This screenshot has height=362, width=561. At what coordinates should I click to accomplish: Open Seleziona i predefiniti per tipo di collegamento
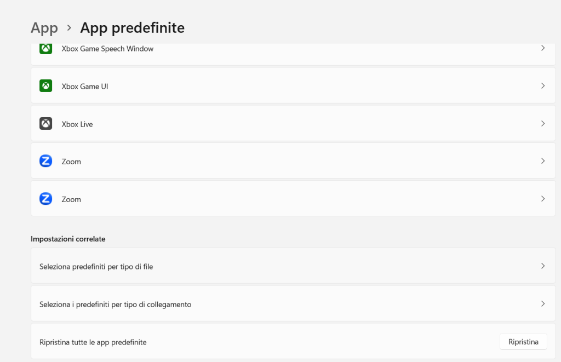tap(116, 304)
